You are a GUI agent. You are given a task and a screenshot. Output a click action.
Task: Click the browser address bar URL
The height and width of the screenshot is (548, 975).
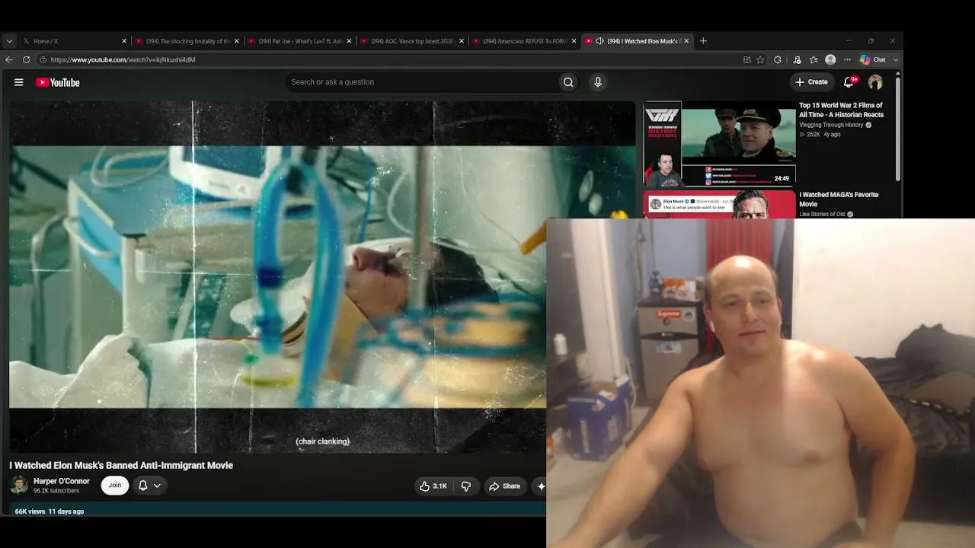(123, 59)
